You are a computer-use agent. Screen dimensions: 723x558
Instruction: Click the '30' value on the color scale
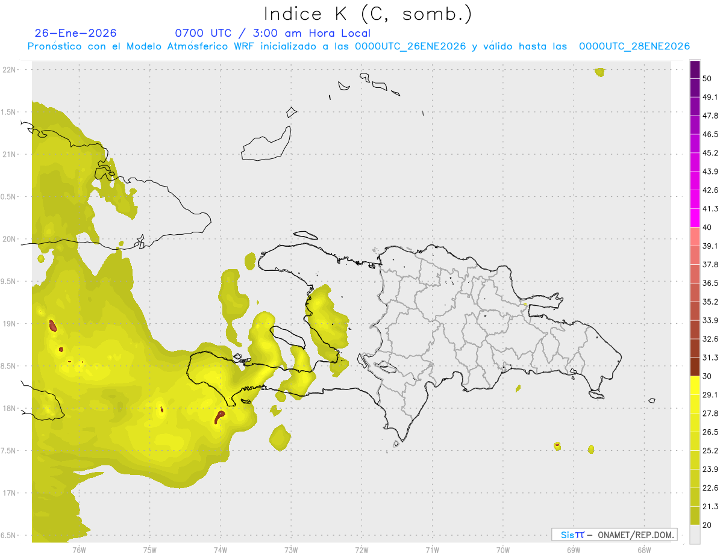click(x=708, y=376)
